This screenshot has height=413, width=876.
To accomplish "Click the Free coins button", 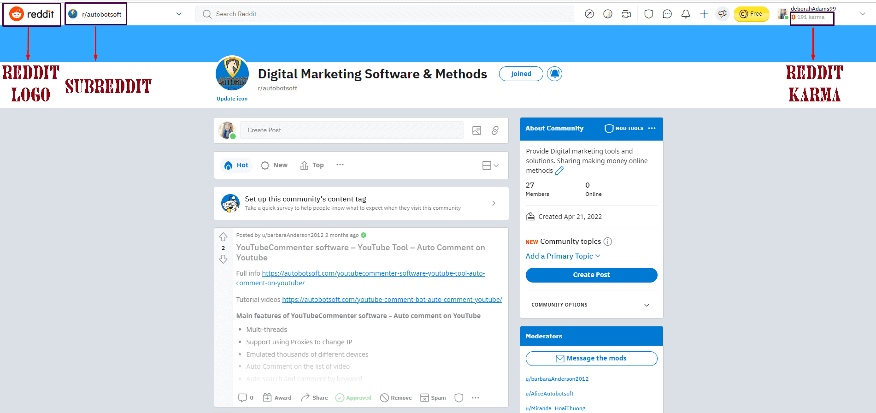I will point(751,14).
